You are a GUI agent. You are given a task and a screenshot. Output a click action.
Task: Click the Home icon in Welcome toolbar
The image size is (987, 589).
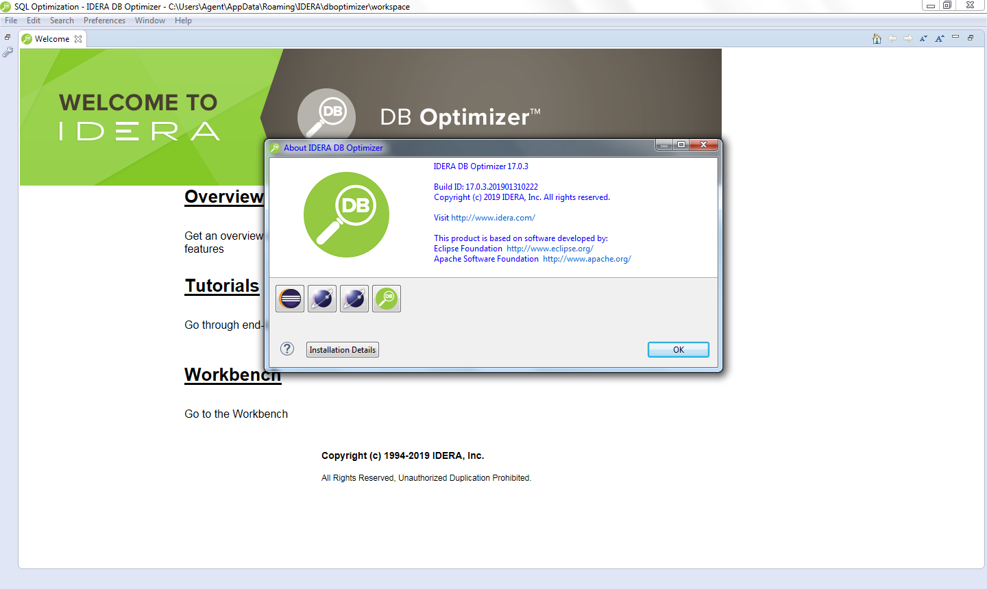pos(877,38)
